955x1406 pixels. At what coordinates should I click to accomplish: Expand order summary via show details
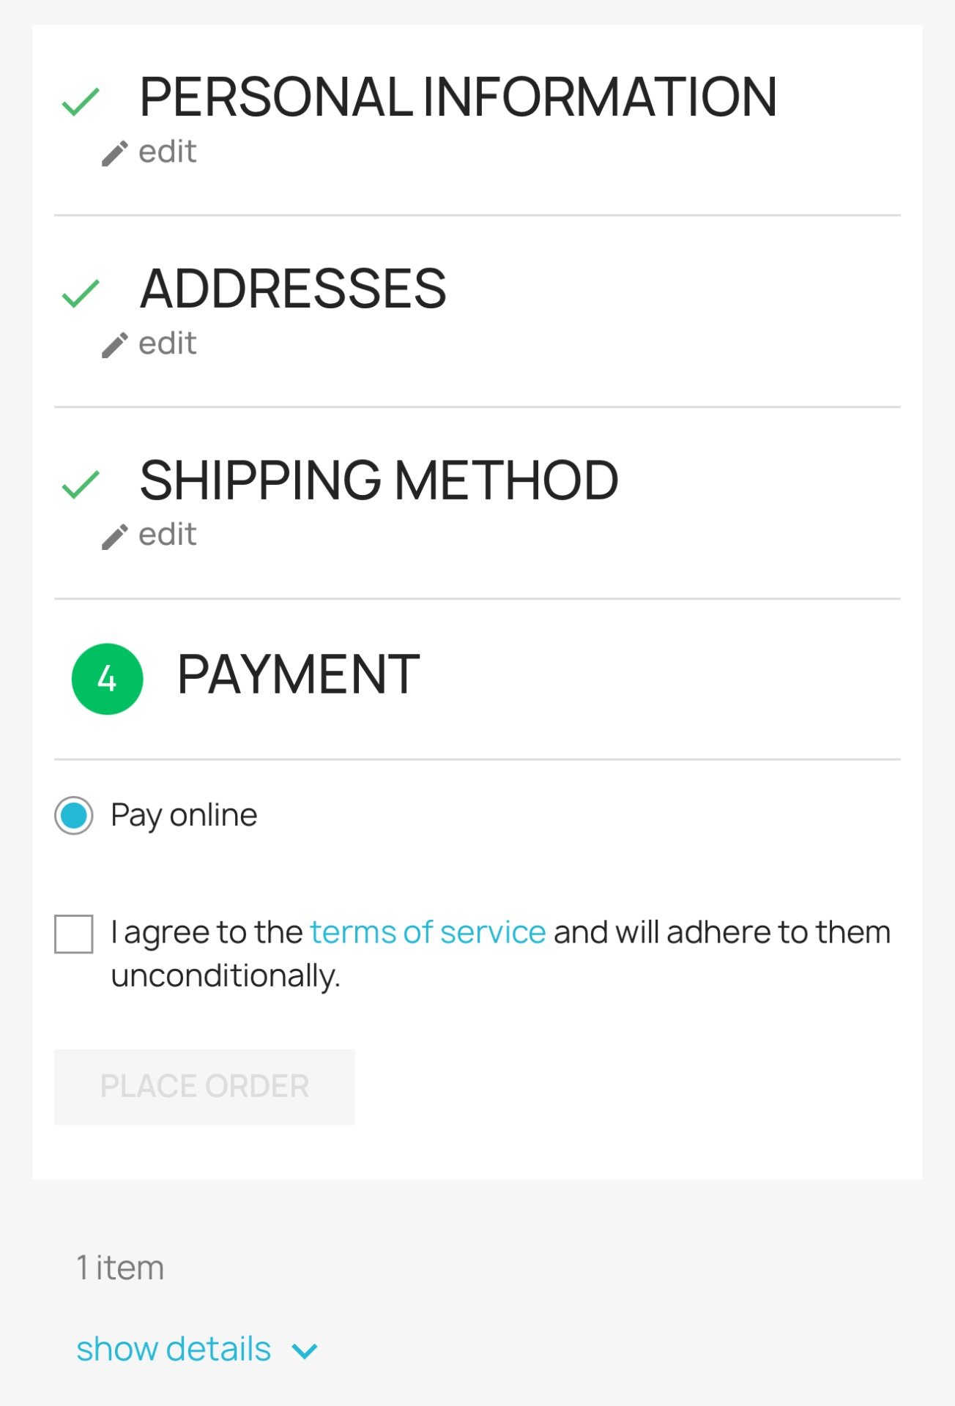click(174, 1349)
